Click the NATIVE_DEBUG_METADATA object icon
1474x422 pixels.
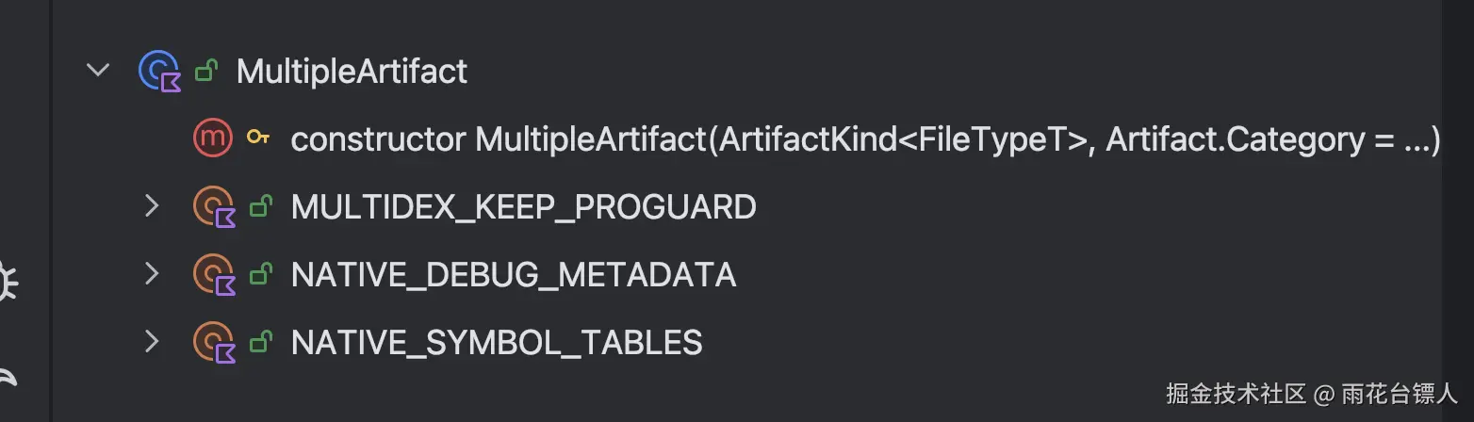[x=213, y=274]
